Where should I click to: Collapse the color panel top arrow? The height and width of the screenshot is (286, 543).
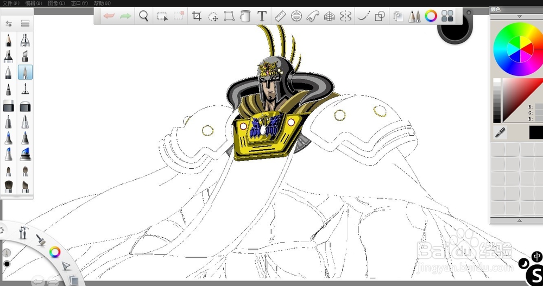point(519,17)
